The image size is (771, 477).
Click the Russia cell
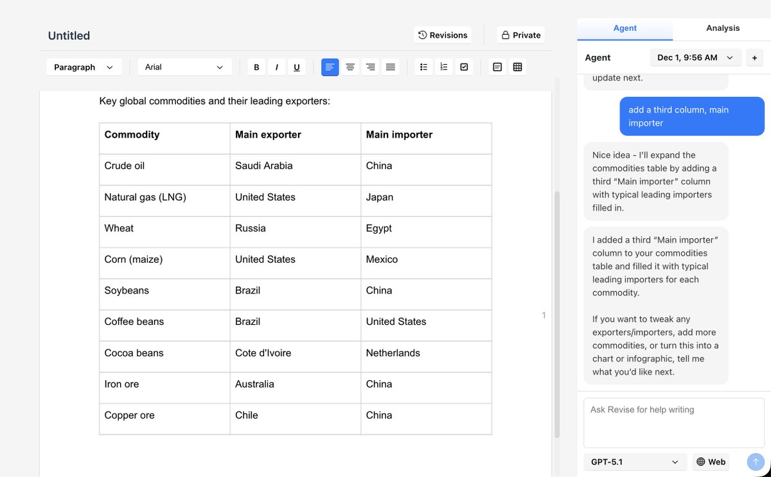pos(296,232)
